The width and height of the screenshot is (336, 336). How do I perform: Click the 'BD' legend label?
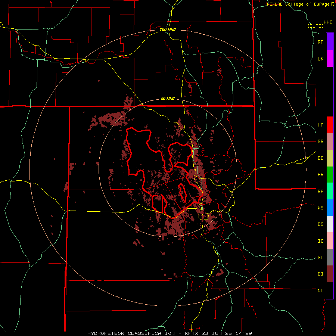tap(320, 158)
